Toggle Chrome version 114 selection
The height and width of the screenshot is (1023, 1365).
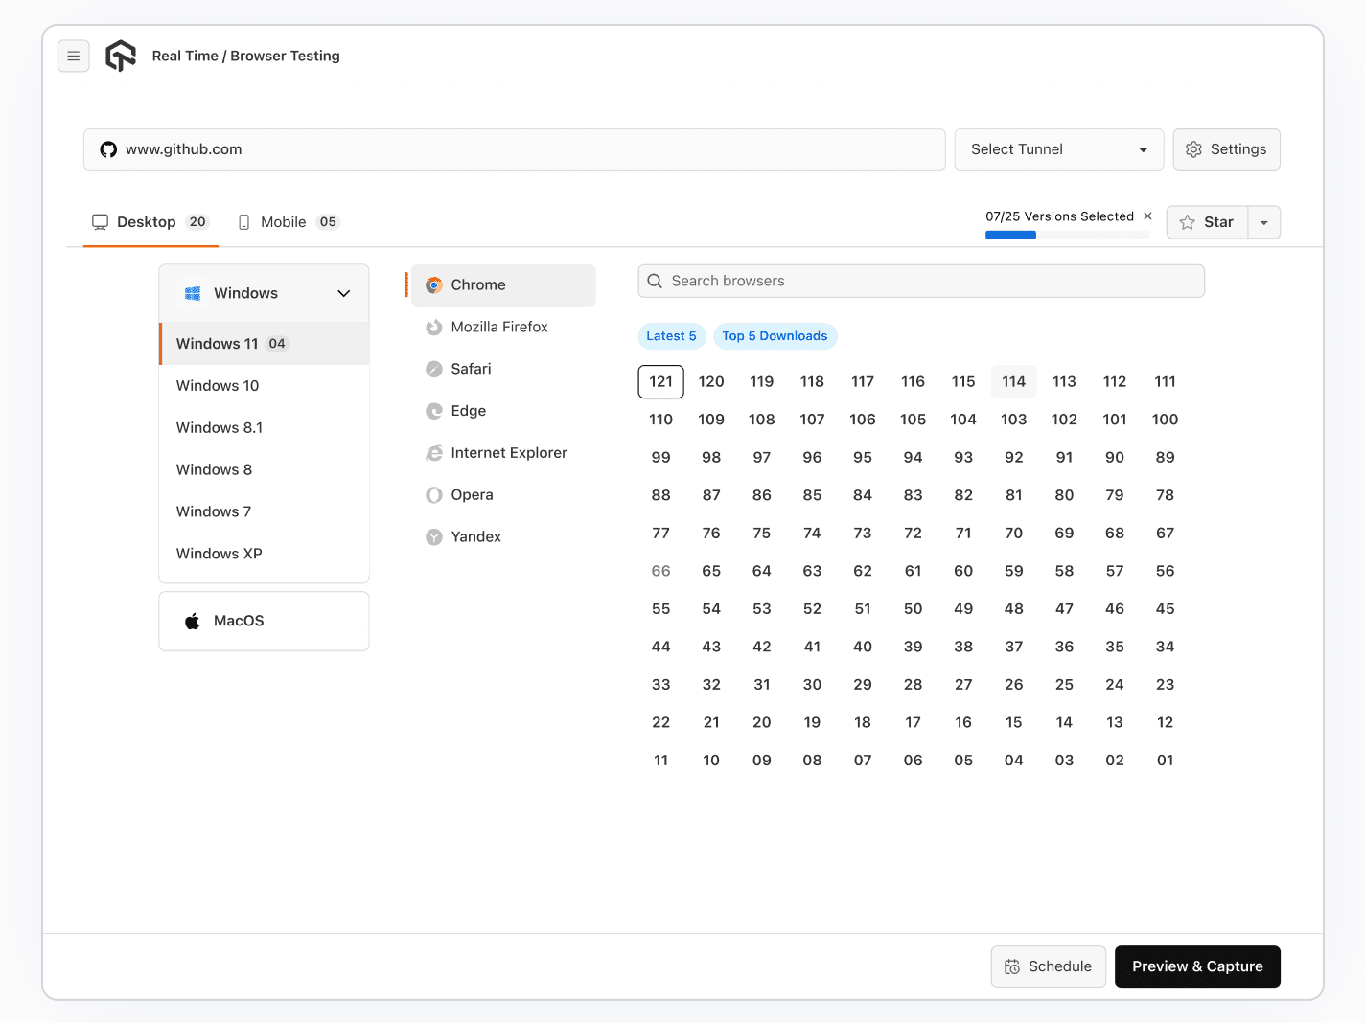point(1013,381)
